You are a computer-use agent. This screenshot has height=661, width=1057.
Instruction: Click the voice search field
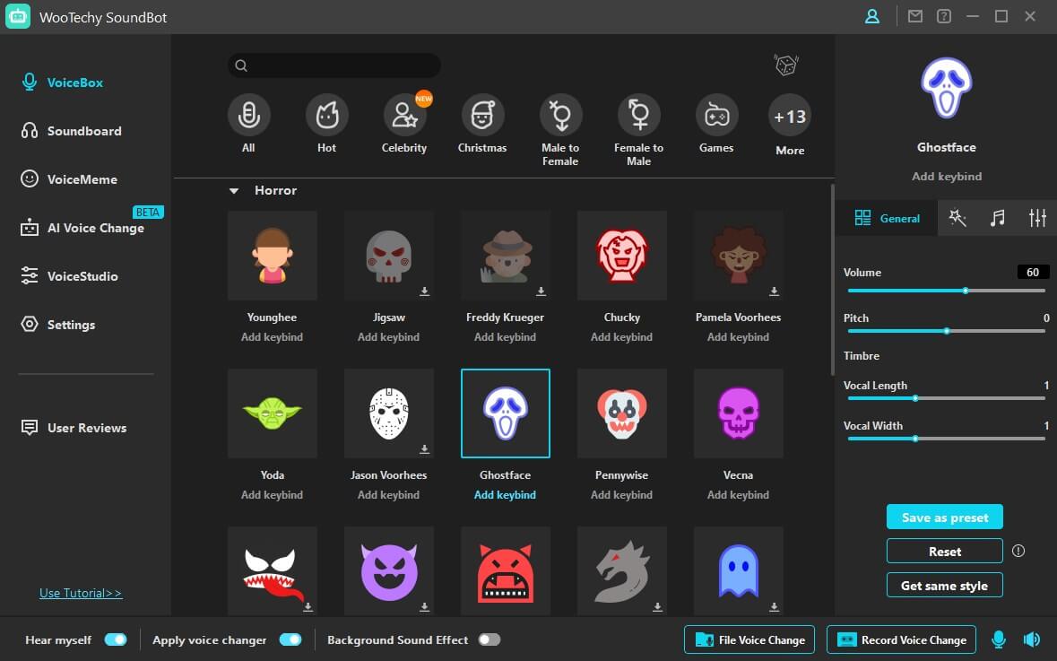pyautogui.click(x=334, y=65)
